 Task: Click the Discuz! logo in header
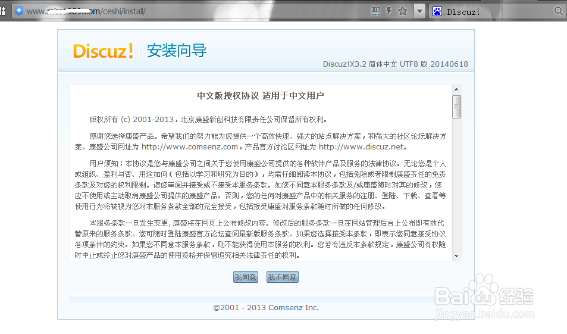tap(103, 51)
